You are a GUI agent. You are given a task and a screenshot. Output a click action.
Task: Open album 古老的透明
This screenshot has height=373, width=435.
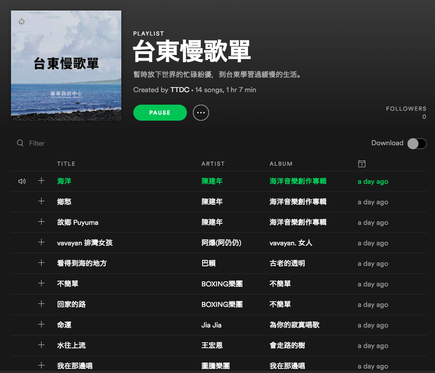click(287, 263)
